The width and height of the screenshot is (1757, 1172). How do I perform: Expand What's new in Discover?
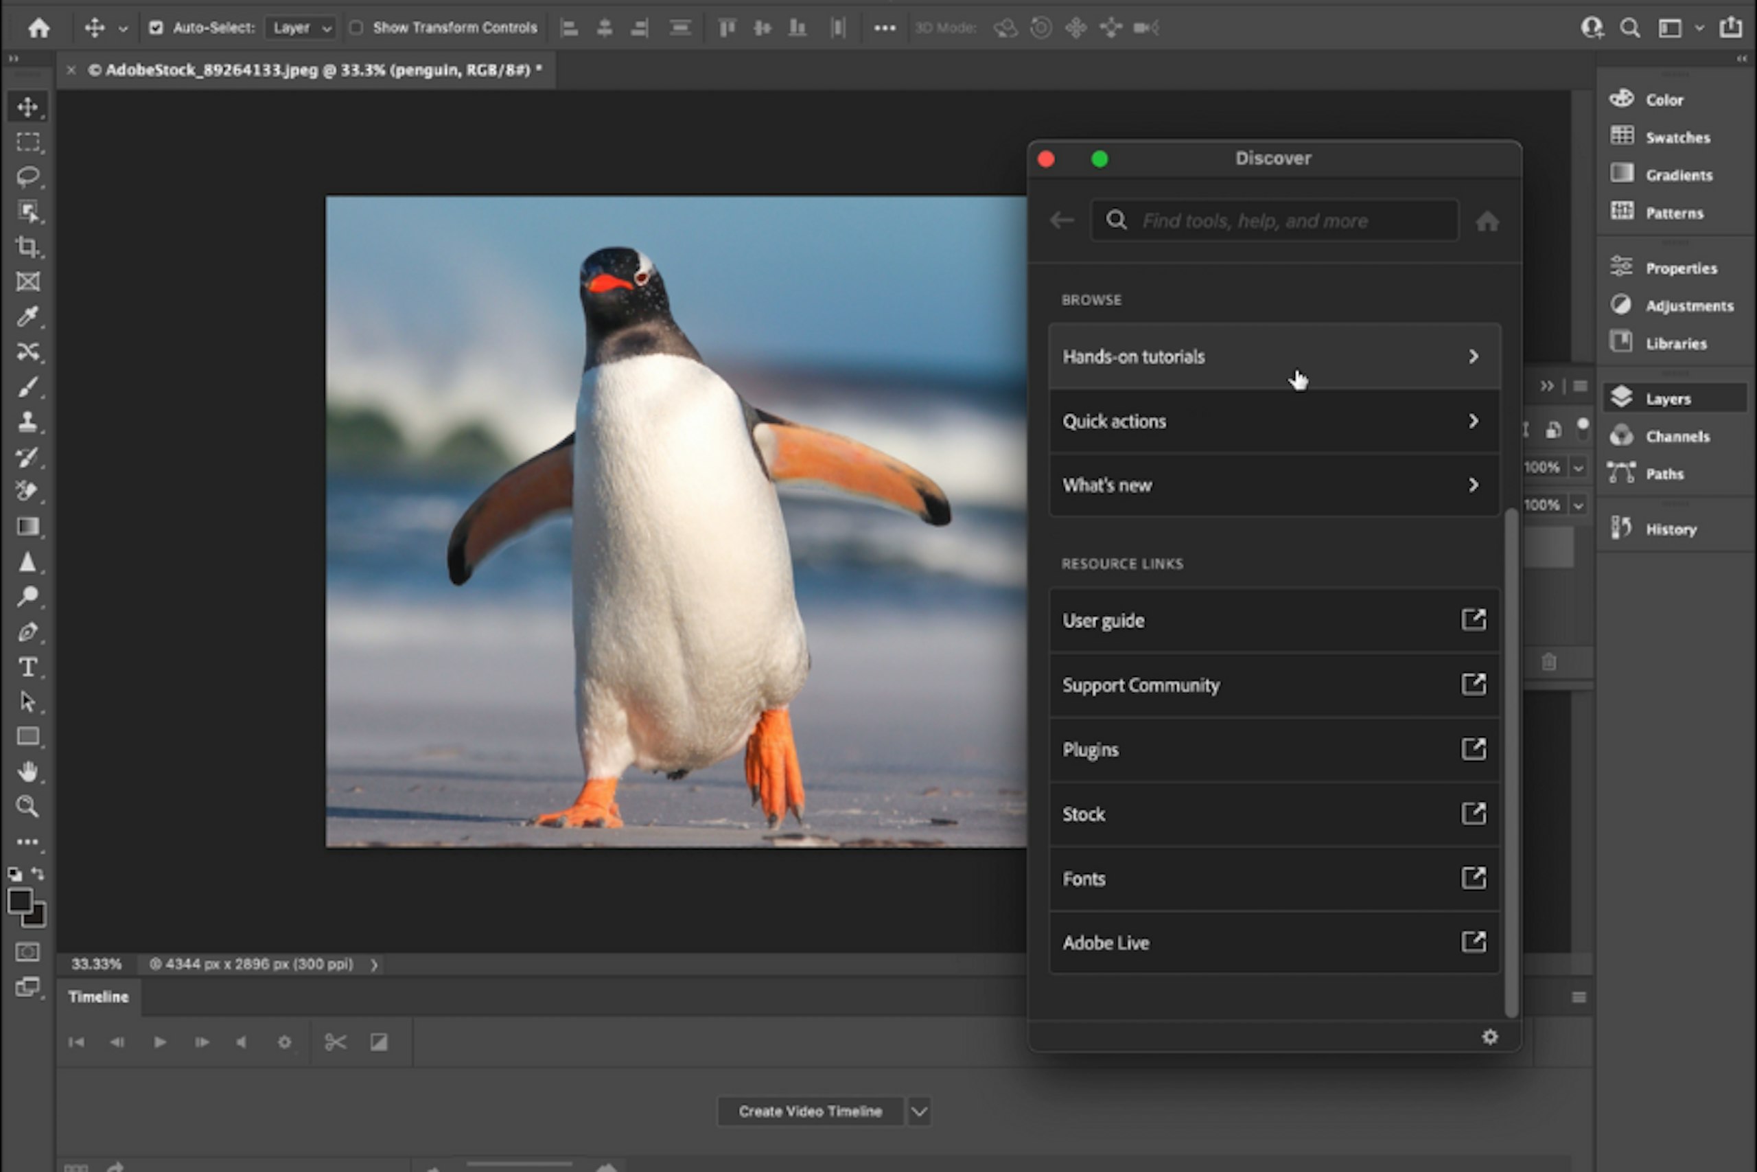pos(1275,485)
